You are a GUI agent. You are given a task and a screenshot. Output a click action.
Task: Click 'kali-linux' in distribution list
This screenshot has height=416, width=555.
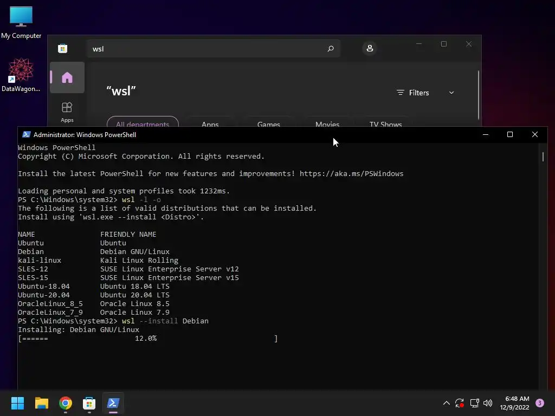click(39, 261)
